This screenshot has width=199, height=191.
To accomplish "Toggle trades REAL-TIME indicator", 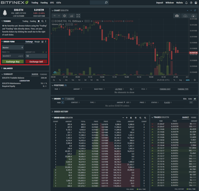I will (191, 189).
